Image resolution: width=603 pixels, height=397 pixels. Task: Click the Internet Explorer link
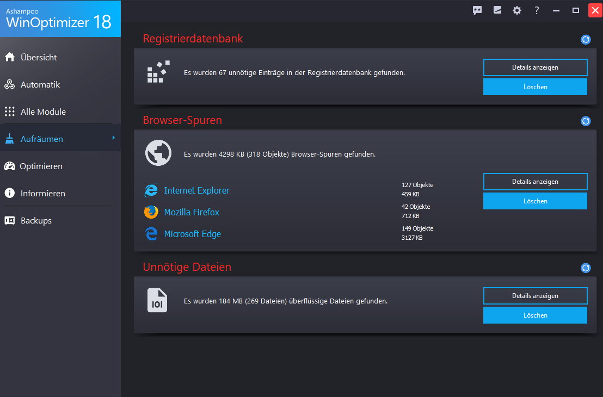tap(196, 190)
